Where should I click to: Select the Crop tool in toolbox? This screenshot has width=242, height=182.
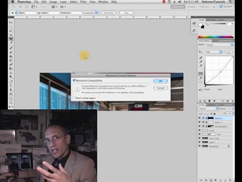(x=11, y=39)
